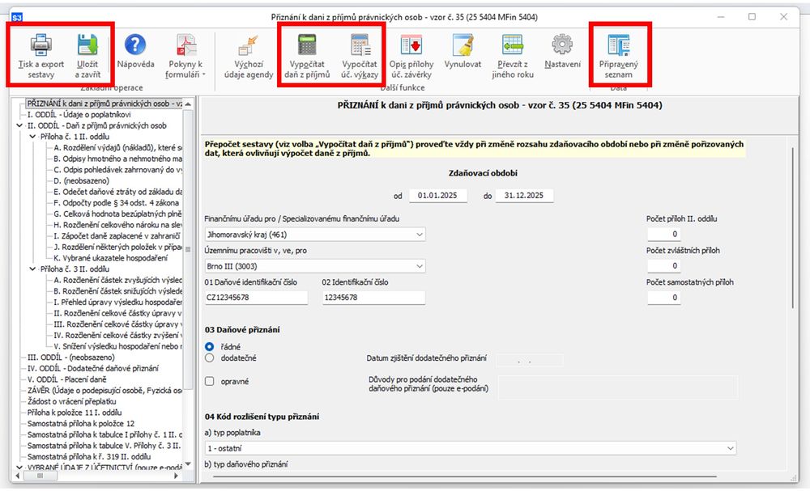Open typ poplatníka dropdown showing 1 - ostatní
Viewport: 810px width, 491px height.
point(470,448)
